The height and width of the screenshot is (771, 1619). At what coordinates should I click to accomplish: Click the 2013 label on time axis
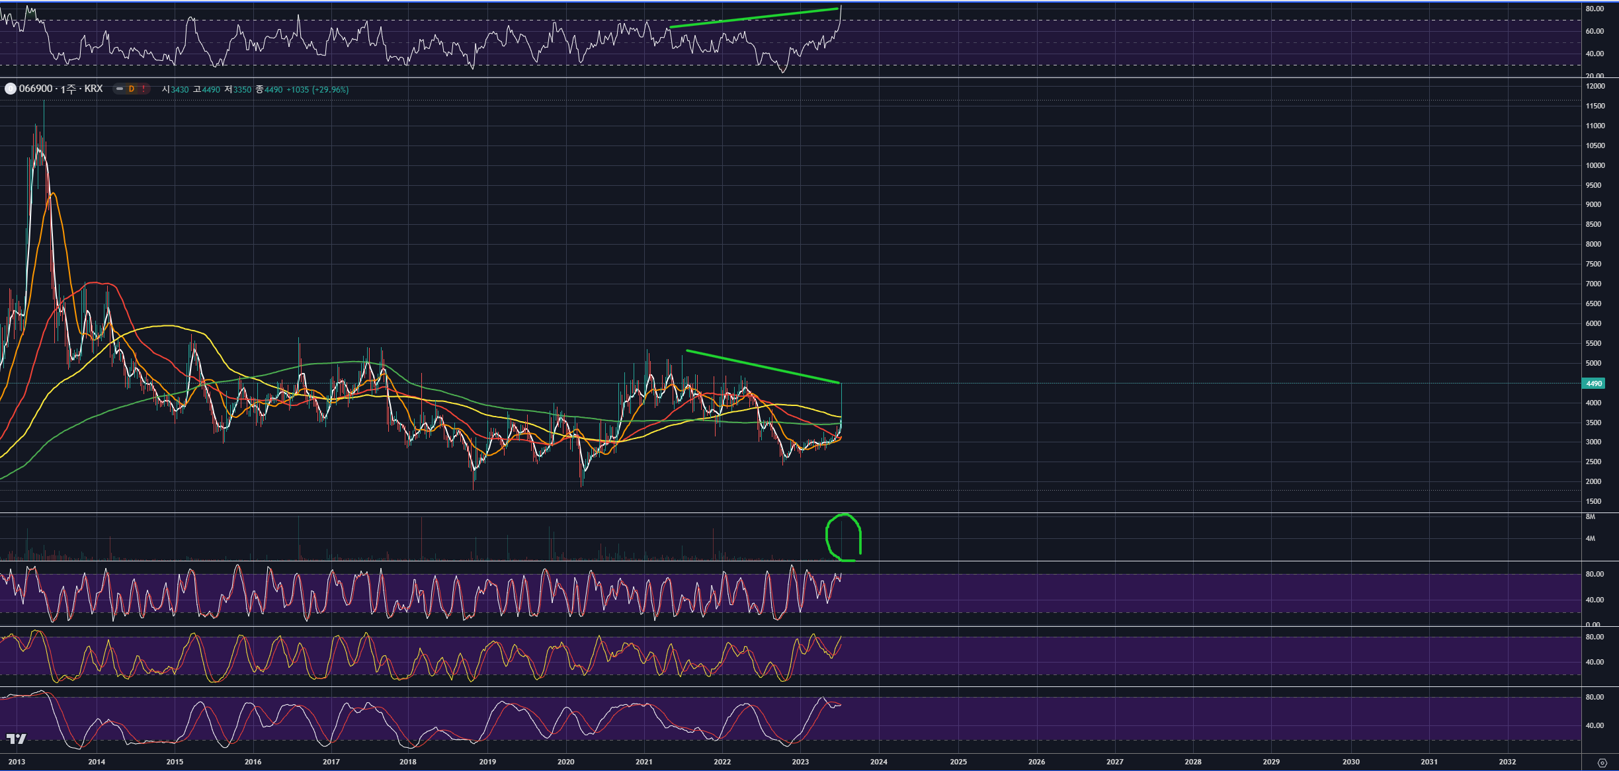point(17,762)
